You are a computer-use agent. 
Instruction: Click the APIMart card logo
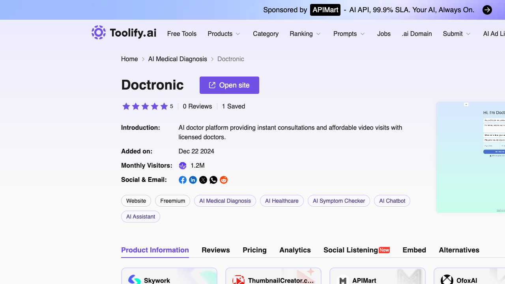coord(343,280)
